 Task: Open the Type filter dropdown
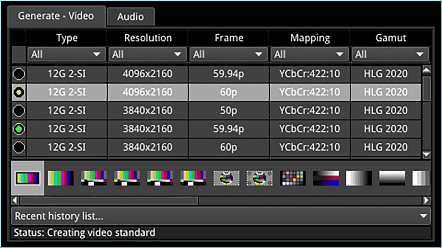pos(66,54)
